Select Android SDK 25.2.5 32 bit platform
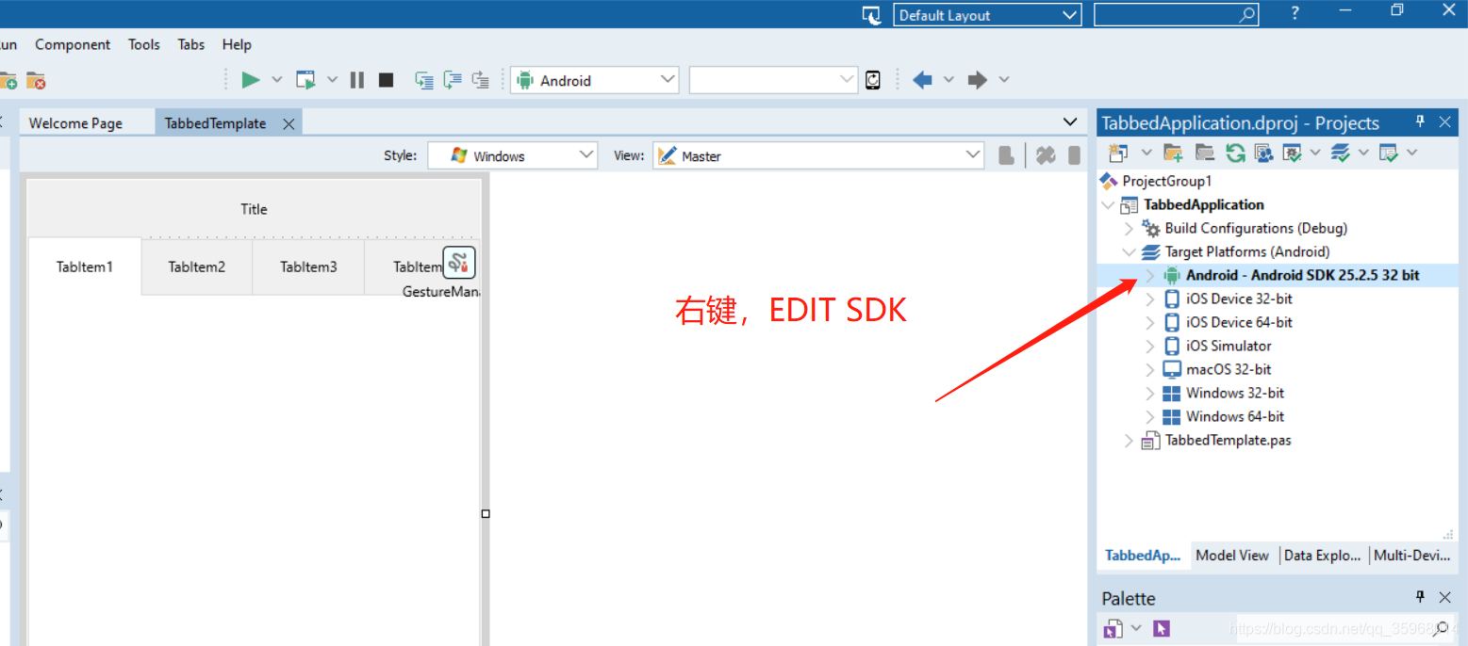Image resolution: width=1468 pixels, height=646 pixels. 1302,275
